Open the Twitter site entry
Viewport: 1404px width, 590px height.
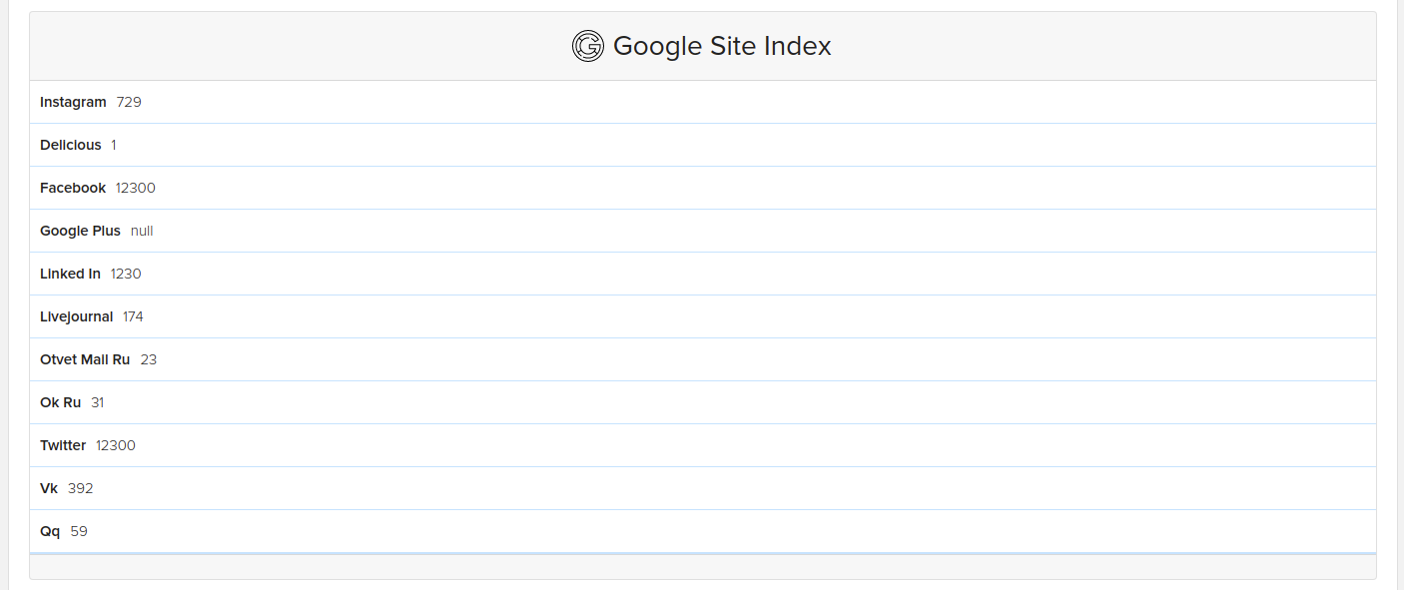coord(63,445)
